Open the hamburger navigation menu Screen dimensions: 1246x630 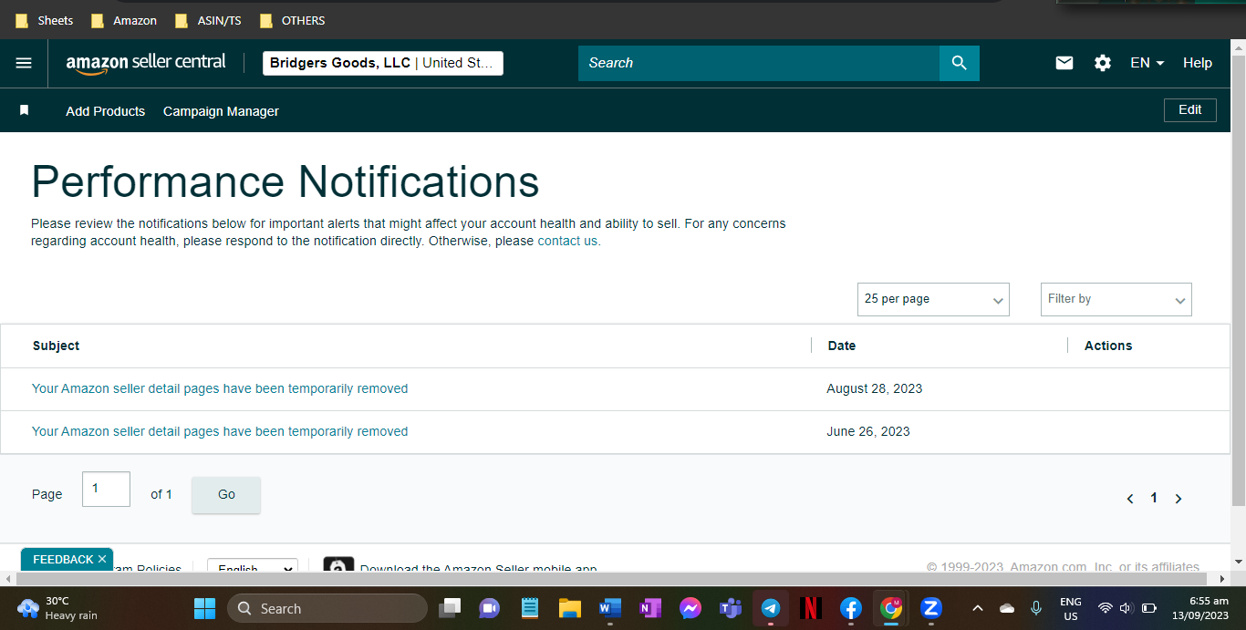pyautogui.click(x=24, y=63)
